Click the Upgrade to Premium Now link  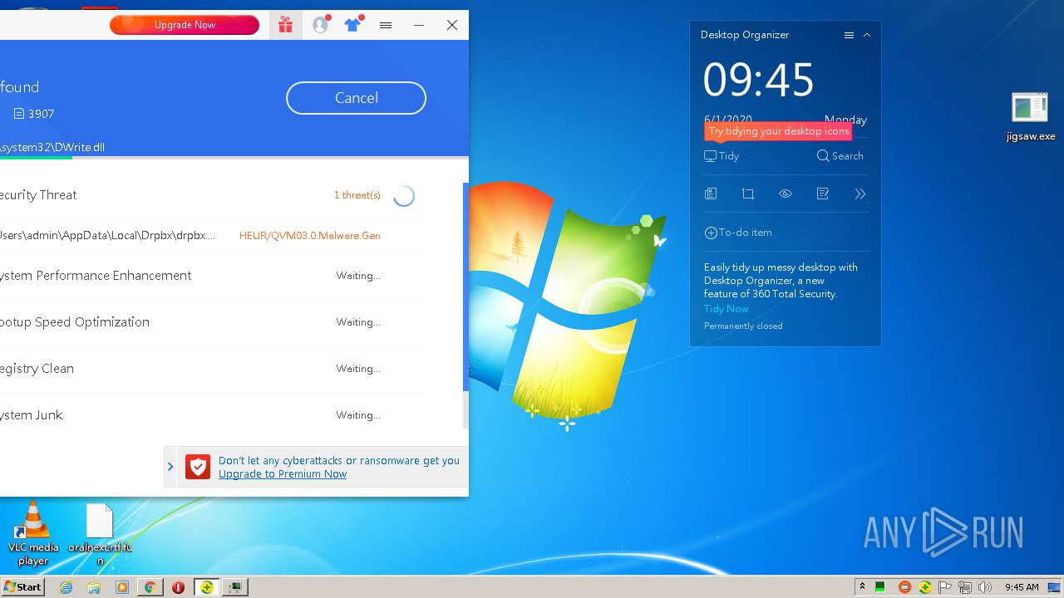click(283, 474)
